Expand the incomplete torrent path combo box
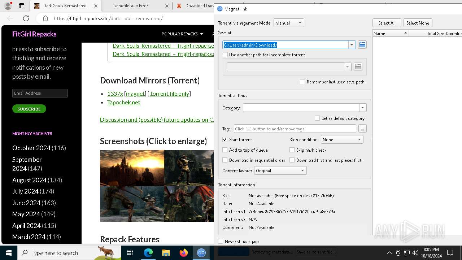 [x=347, y=67]
